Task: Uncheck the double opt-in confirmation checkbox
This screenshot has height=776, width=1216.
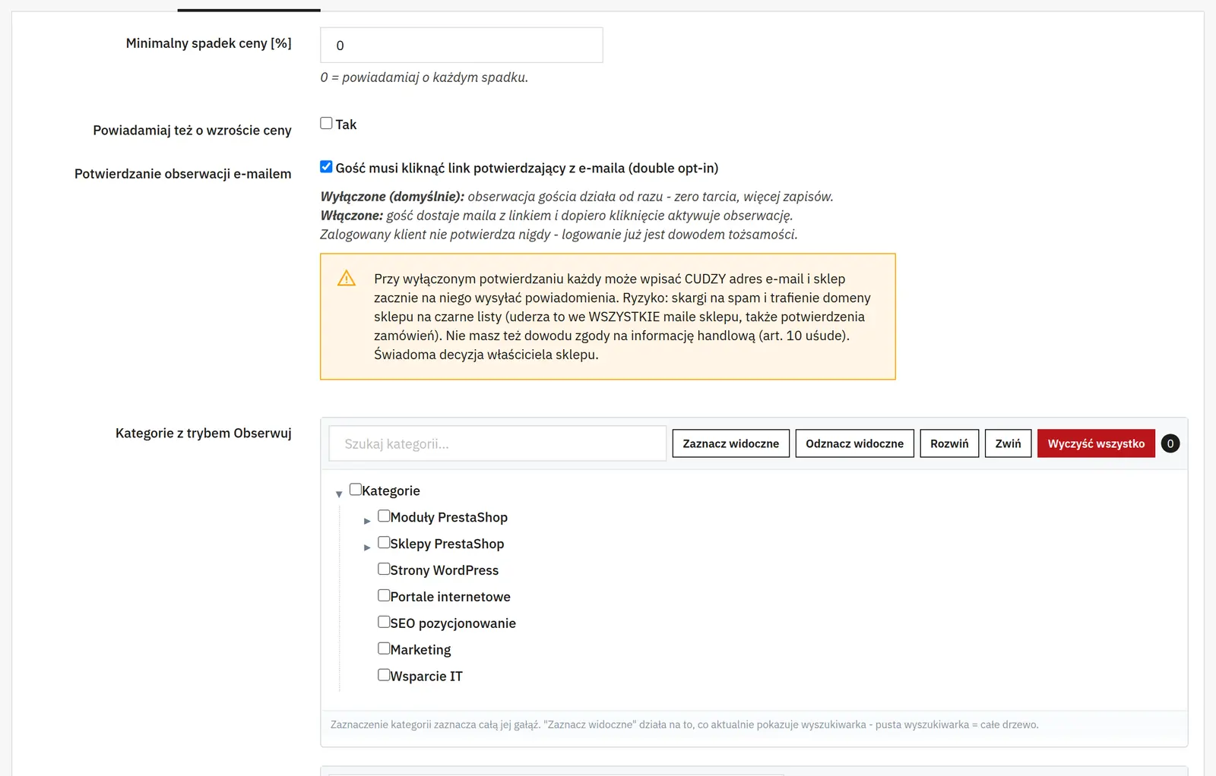Action: [x=326, y=166]
